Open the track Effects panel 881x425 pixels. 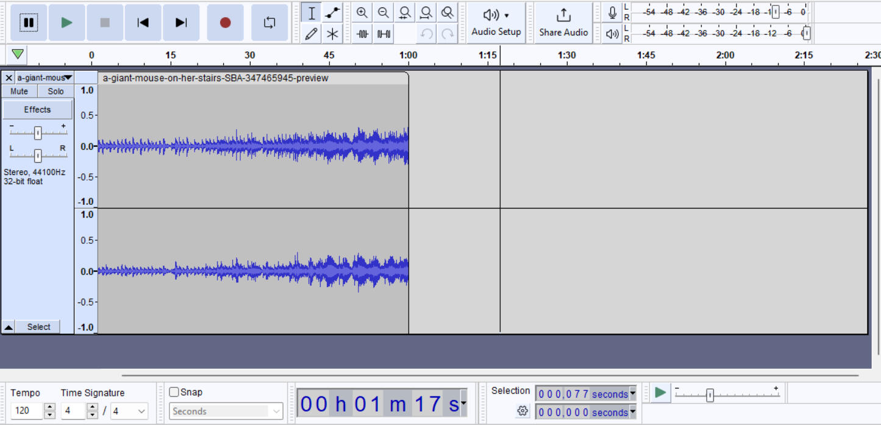click(37, 110)
